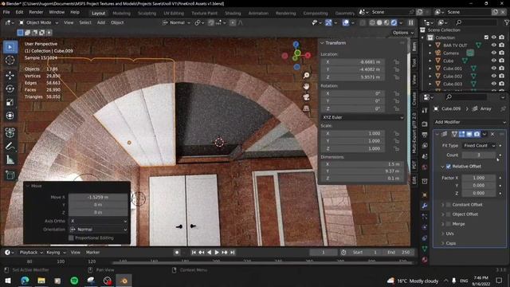The height and width of the screenshot is (287, 510).
Task: Pause viewport render preview
Action: click(411, 23)
